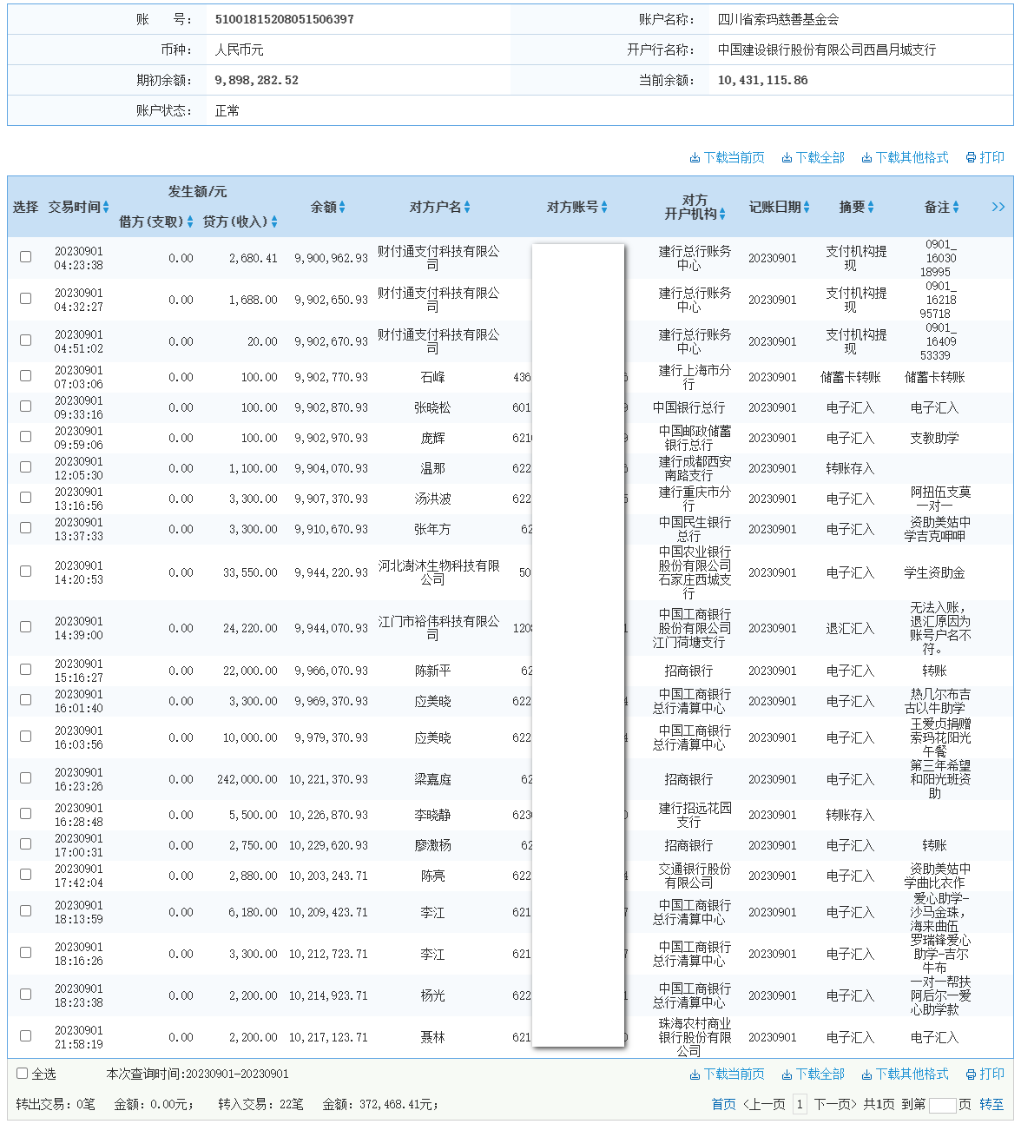
Task: Expand more columns with double chevron
Action: click(x=998, y=207)
